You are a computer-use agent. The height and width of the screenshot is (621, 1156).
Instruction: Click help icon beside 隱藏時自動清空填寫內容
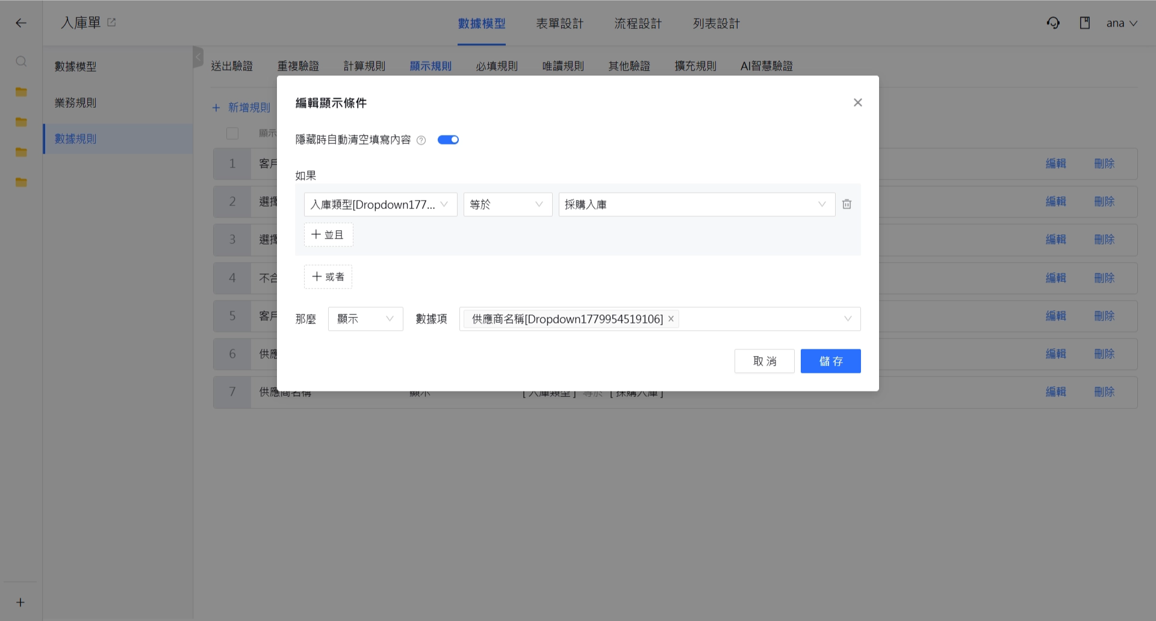coord(421,140)
